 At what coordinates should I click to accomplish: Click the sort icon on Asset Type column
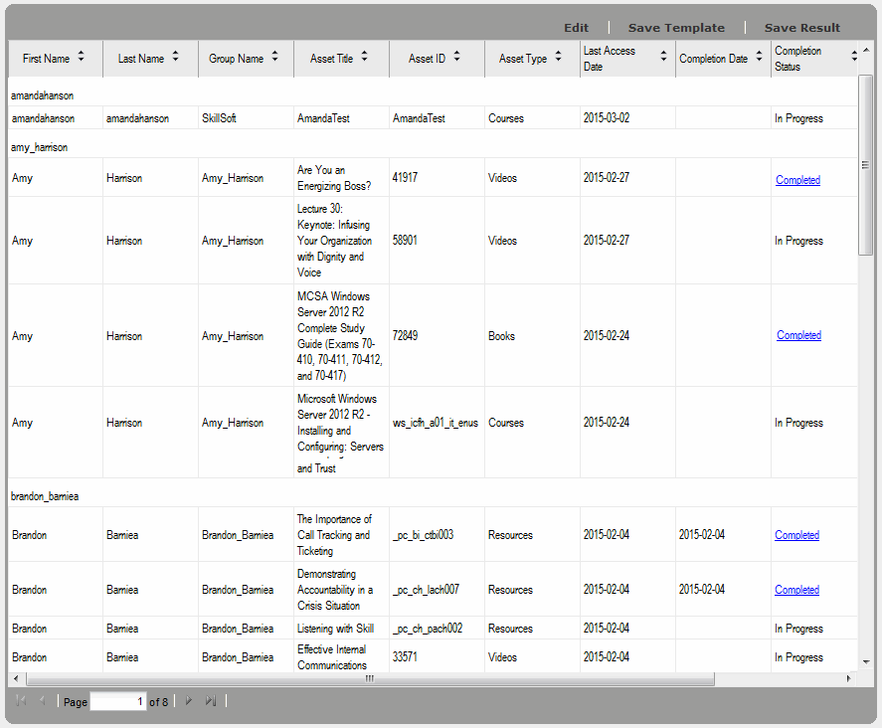(558, 58)
